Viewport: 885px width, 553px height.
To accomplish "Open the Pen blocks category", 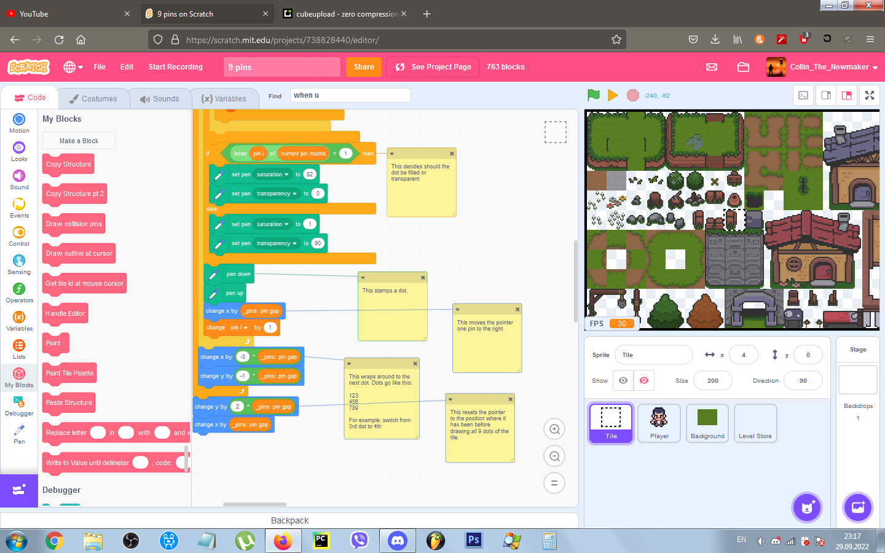I will [x=19, y=433].
